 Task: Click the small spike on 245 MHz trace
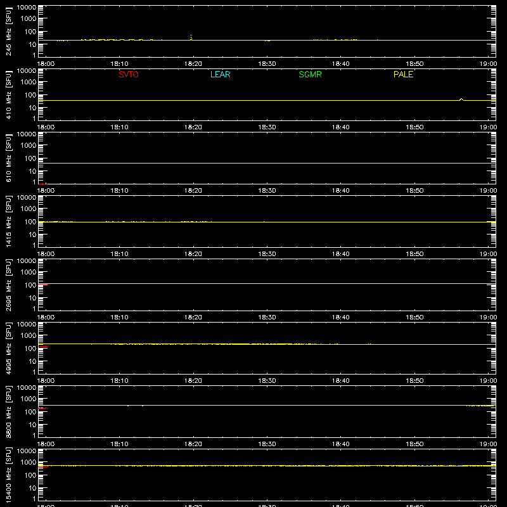pyautogui.click(x=191, y=37)
